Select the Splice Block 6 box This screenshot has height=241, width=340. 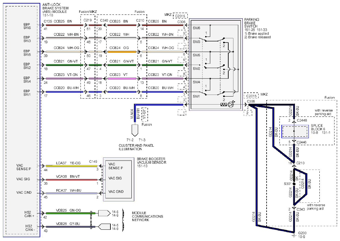click(295, 131)
